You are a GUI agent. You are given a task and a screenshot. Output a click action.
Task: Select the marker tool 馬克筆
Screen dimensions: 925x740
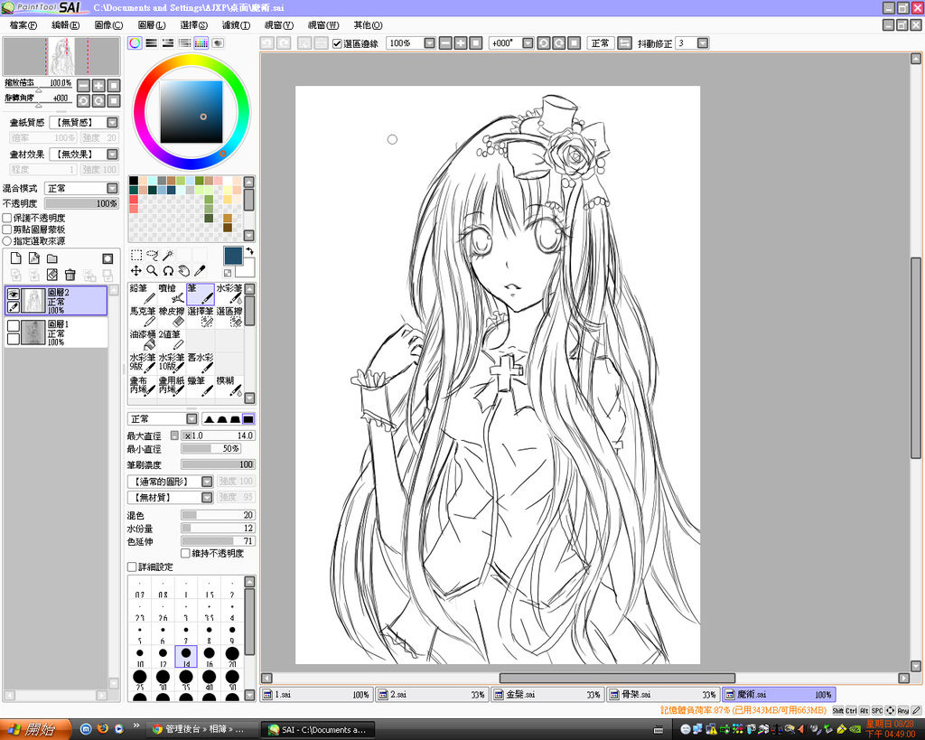[x=142, y=316]
